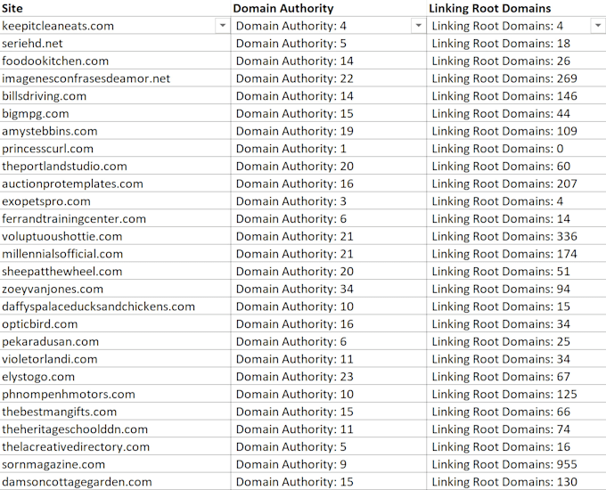Screen dimensions: 606x490
Task: Open the dropdown arrow on Domain Authority: 4 cell
Action: pyautogui.click(x=418, y=26)
